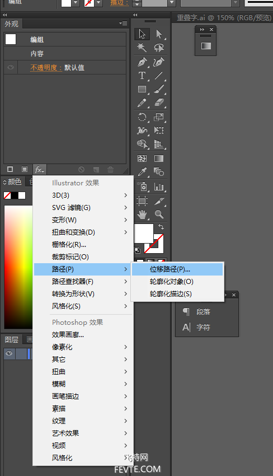
Task: Select the Pen tool
Action: pyautogui.click(x=142, y=62)
